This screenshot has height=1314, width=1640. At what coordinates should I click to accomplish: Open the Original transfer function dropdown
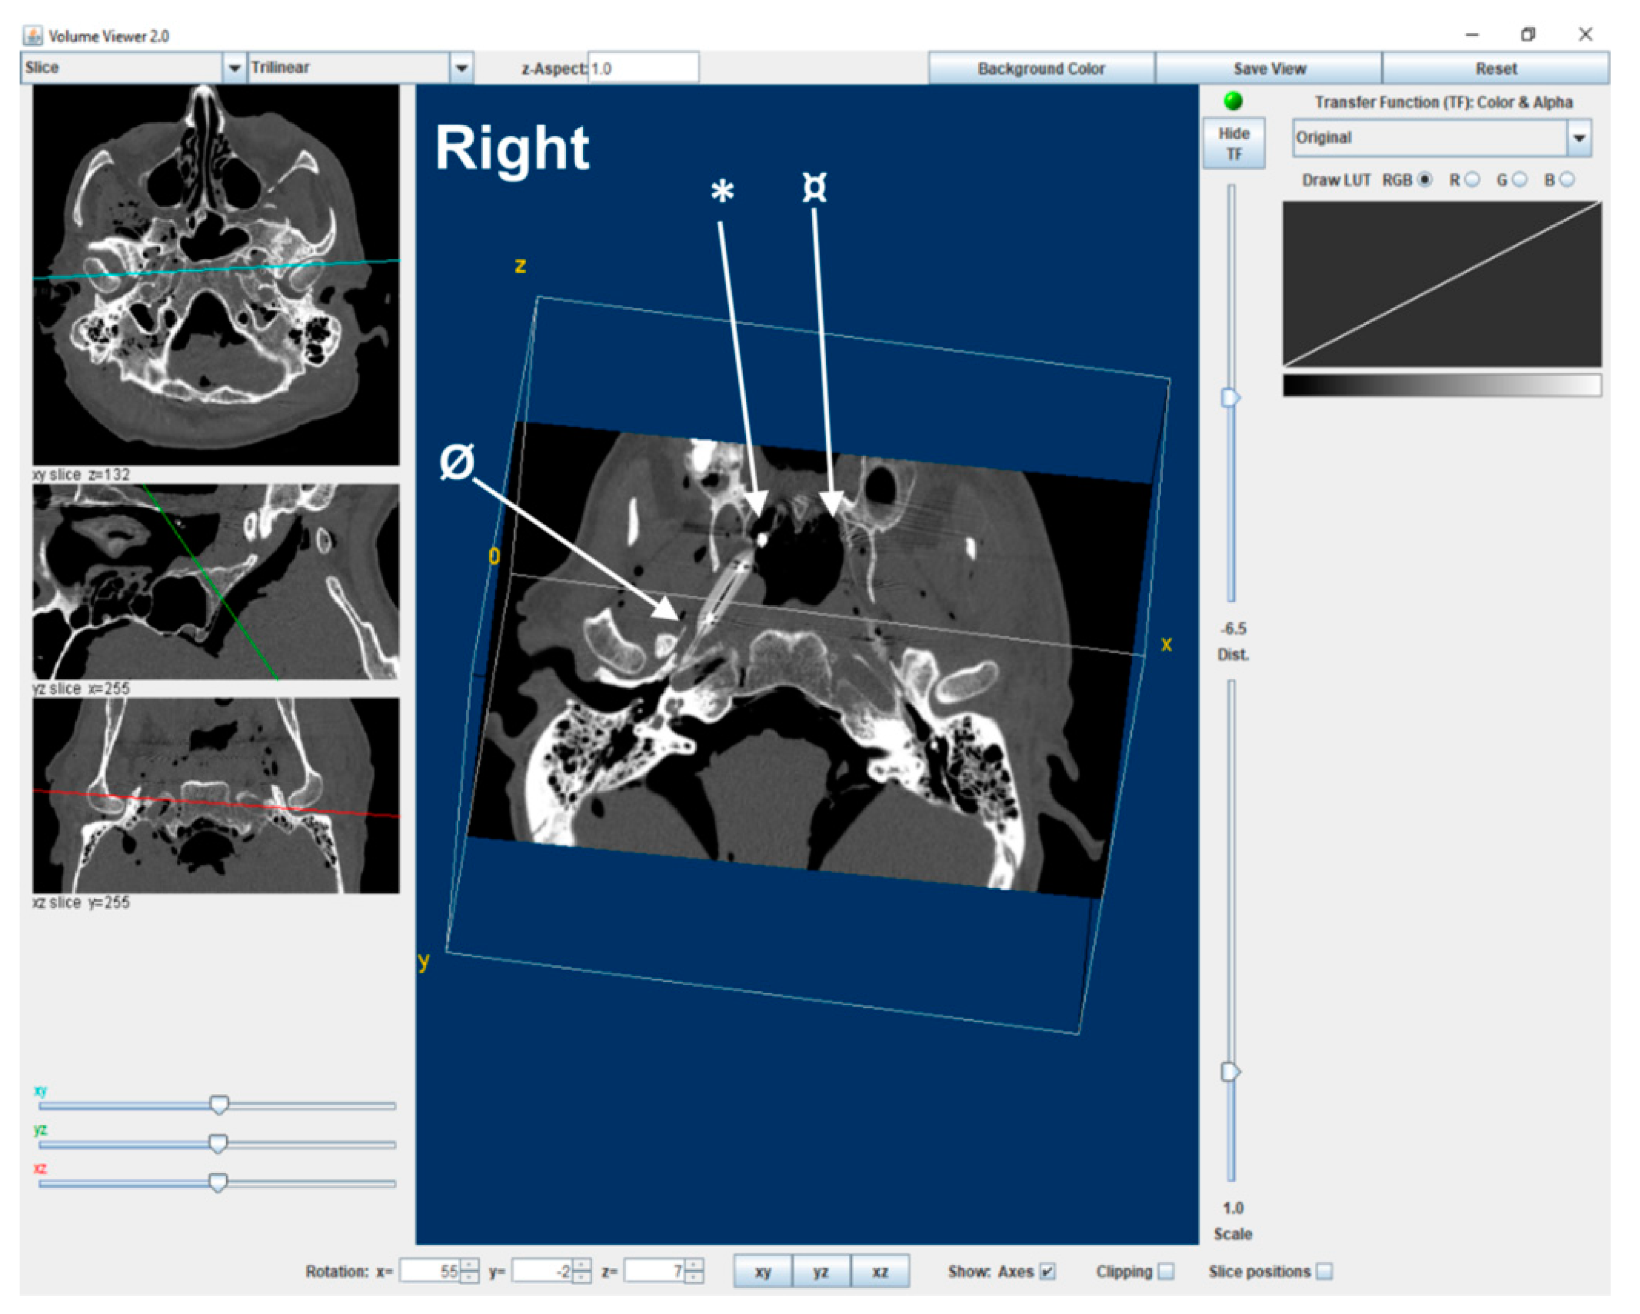[x=1579, y=138]
